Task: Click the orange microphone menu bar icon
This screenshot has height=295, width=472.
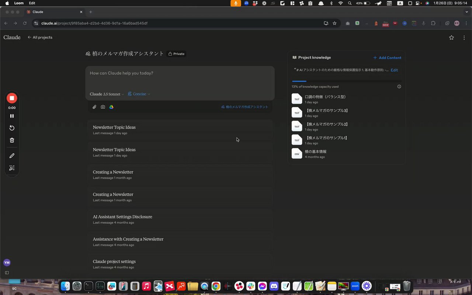Action: [x=236, y=3]
